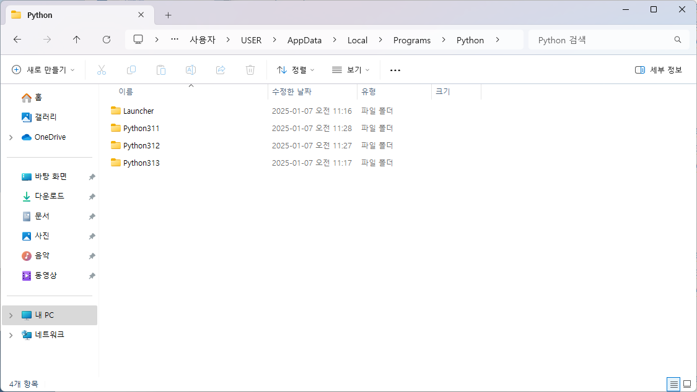
Task: Navigate to Local in breadcrumb
Action: pyautogui.click(x=357, y=40)
